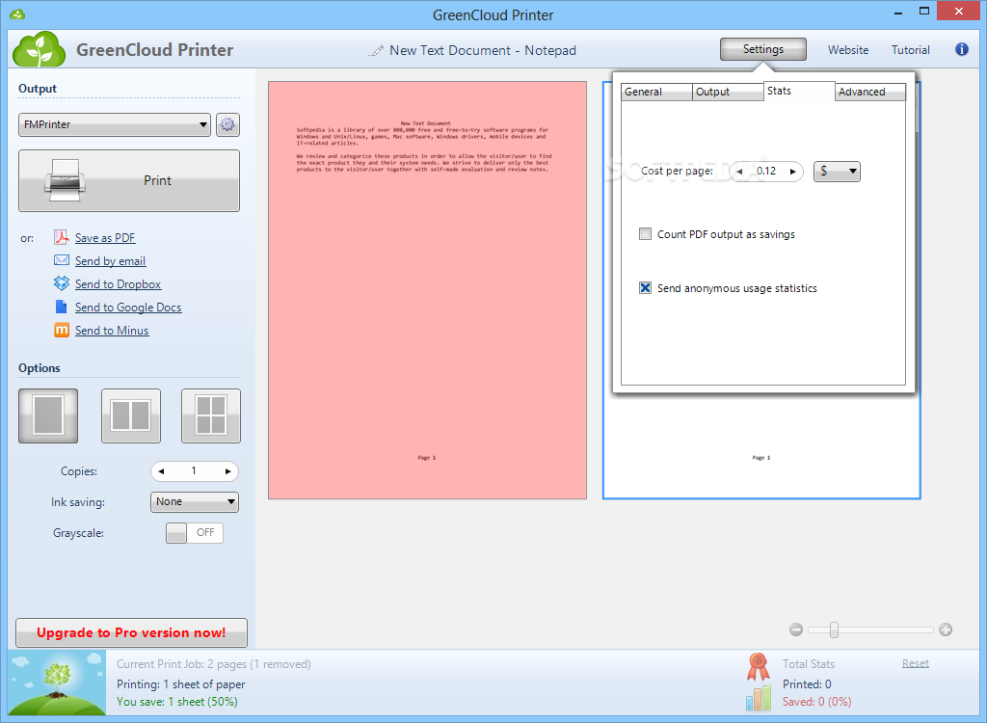Reset the total stats
Screen dimensions: 987x723
(916, 663)
